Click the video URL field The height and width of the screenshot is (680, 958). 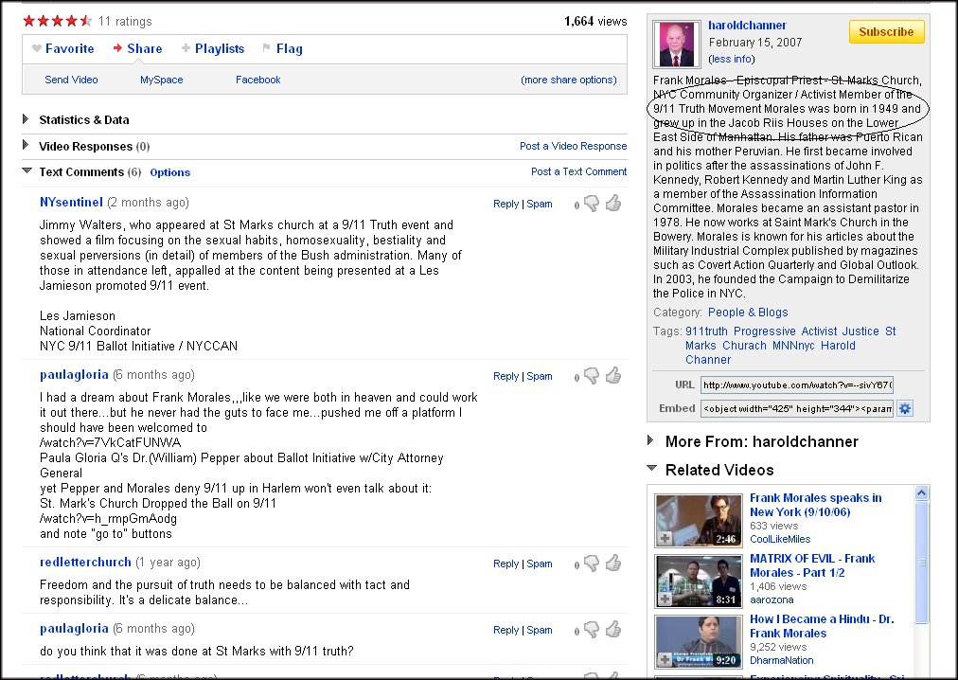(797, 385)
